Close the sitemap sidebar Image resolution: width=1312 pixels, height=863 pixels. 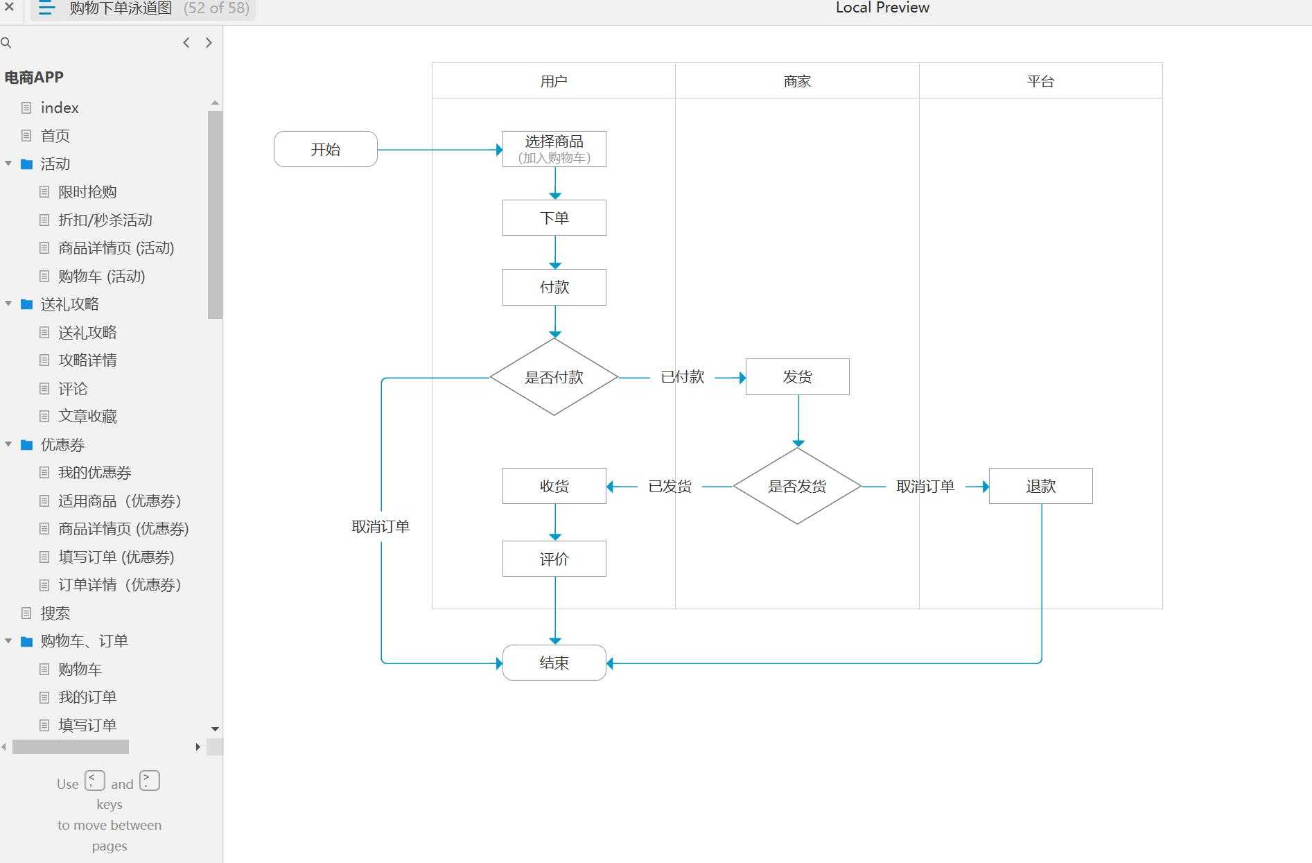8,9
